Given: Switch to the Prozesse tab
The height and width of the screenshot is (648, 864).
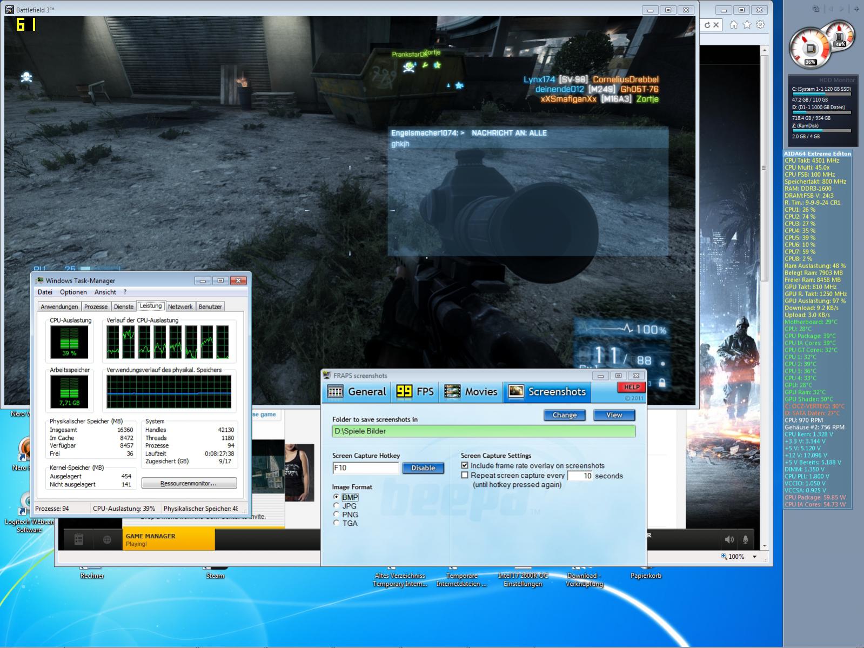Looking at the screenshot, I should tap(96, 306).
